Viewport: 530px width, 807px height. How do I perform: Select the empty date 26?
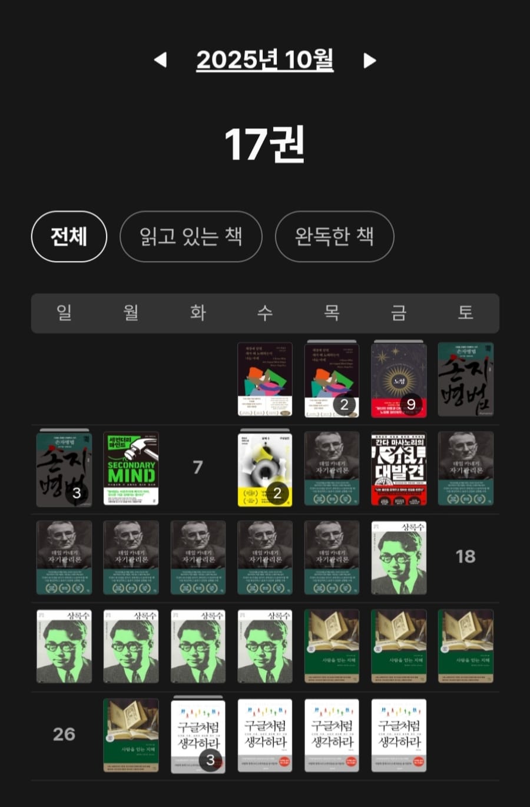(64, 735)
